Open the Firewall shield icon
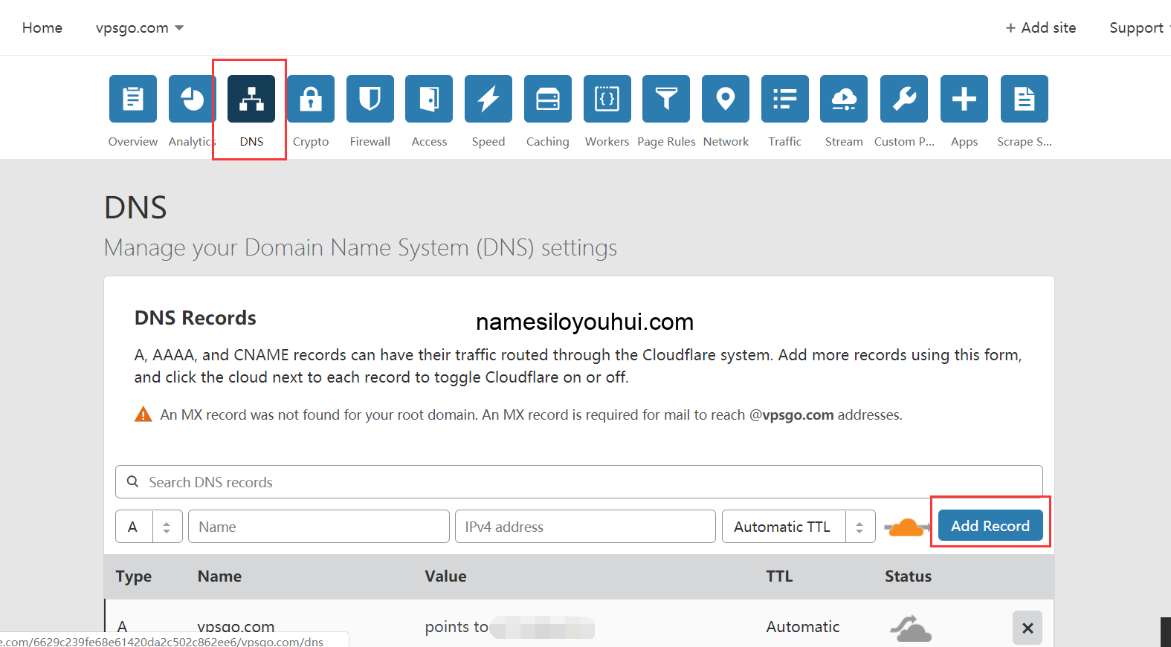The image size is (1171, 647). point(370,99)
